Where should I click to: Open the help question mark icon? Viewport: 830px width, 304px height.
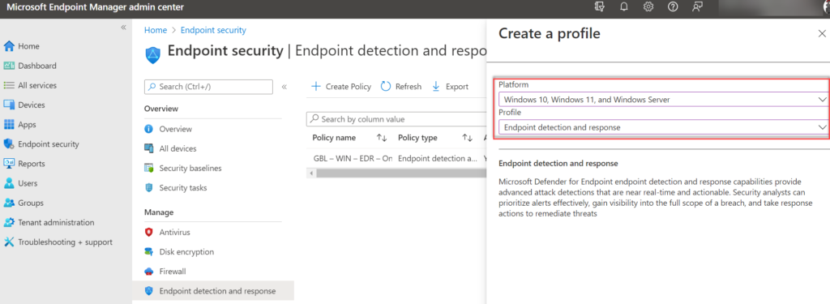coord(673,7)
